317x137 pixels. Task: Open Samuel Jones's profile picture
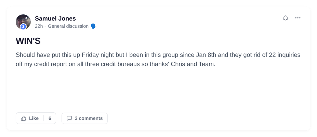[x=23, y=22]
